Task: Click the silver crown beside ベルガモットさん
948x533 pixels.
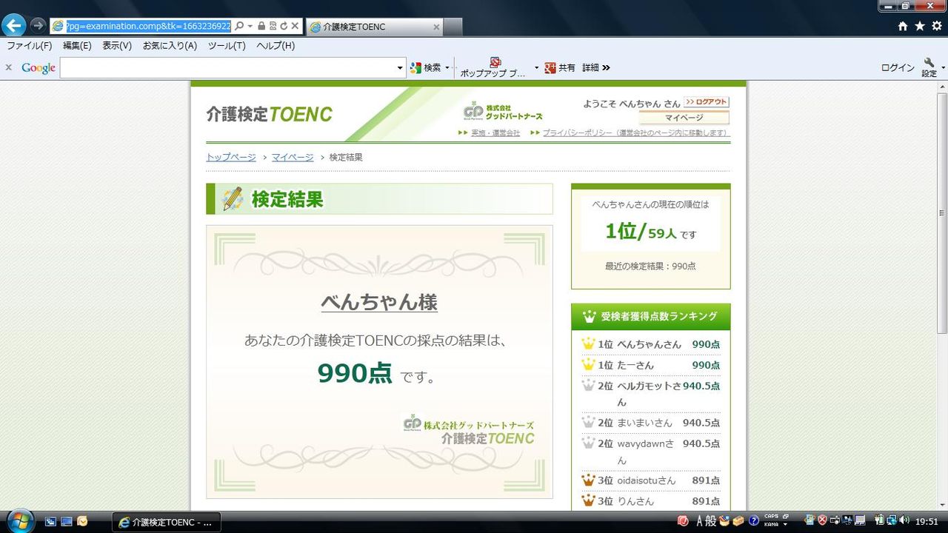Action: pos(589,385)
